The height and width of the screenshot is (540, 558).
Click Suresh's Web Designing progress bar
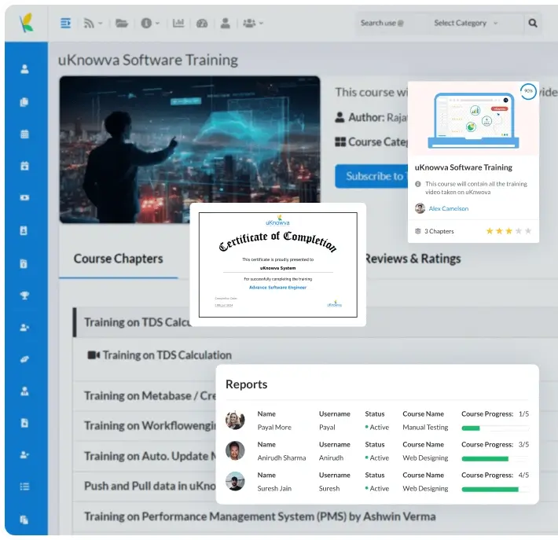tap(495, 490)
